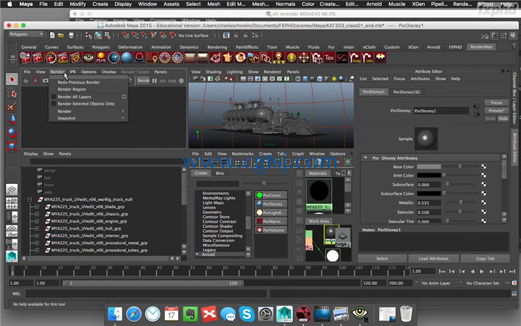Click the RenderMan Info shelf icon
521x326 pixels.
click(368, 58)
